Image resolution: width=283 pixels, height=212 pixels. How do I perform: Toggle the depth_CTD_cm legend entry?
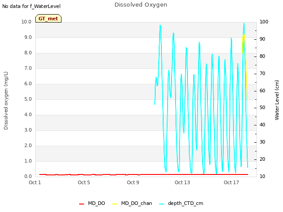pyautogui.click(x=181, y=203)
